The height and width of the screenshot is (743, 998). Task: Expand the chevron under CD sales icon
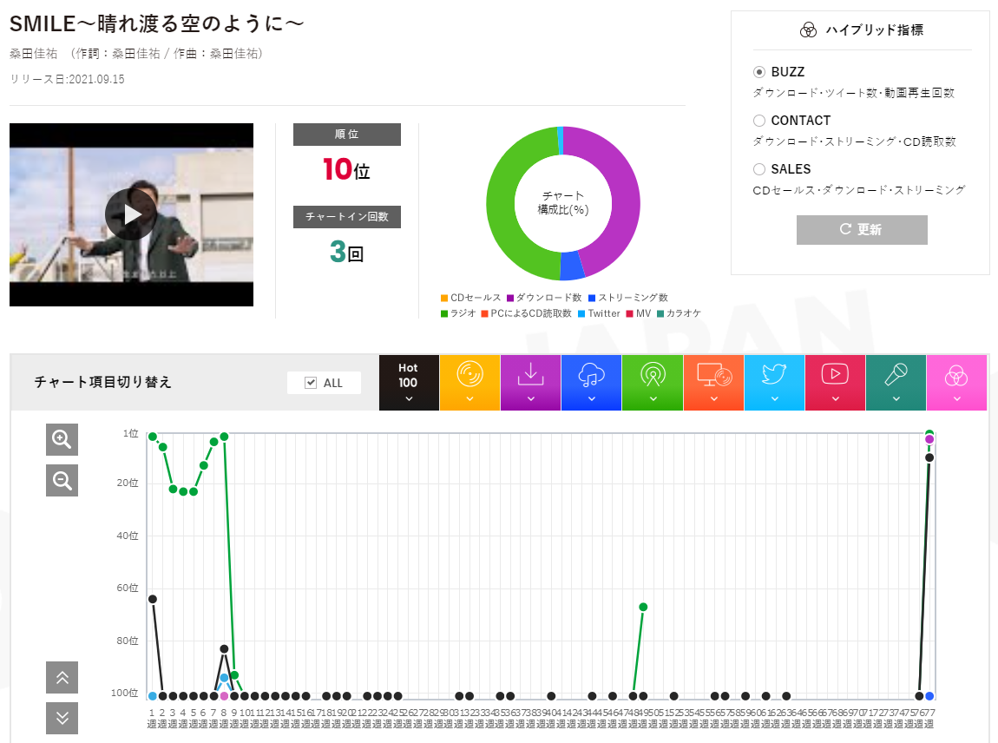469,399
